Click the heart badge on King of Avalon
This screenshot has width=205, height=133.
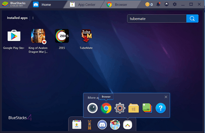(x=44, y=42)
